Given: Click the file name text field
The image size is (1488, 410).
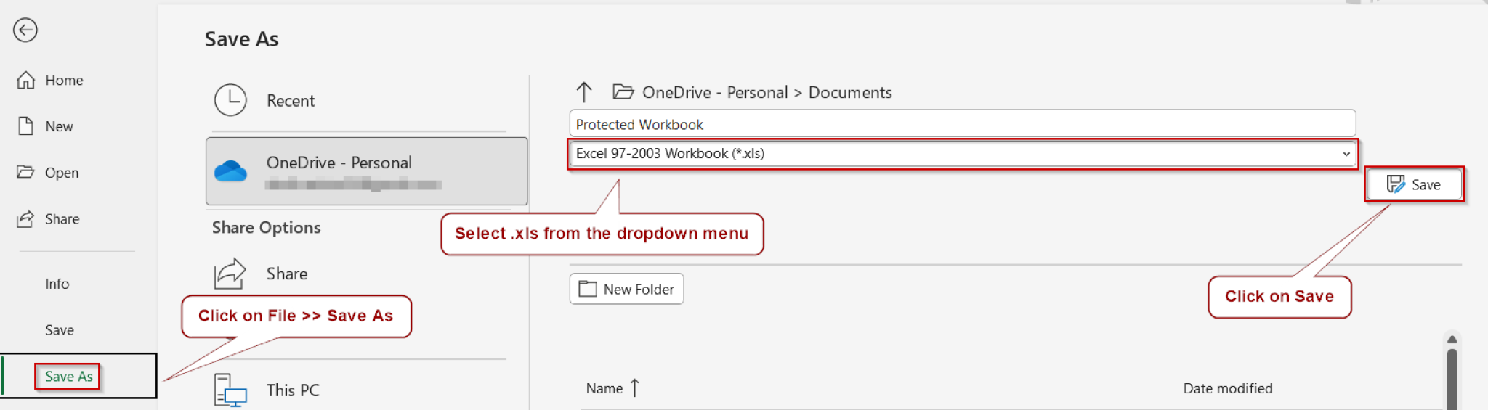Looking at the screenshot, I should (x=961, y=125).
